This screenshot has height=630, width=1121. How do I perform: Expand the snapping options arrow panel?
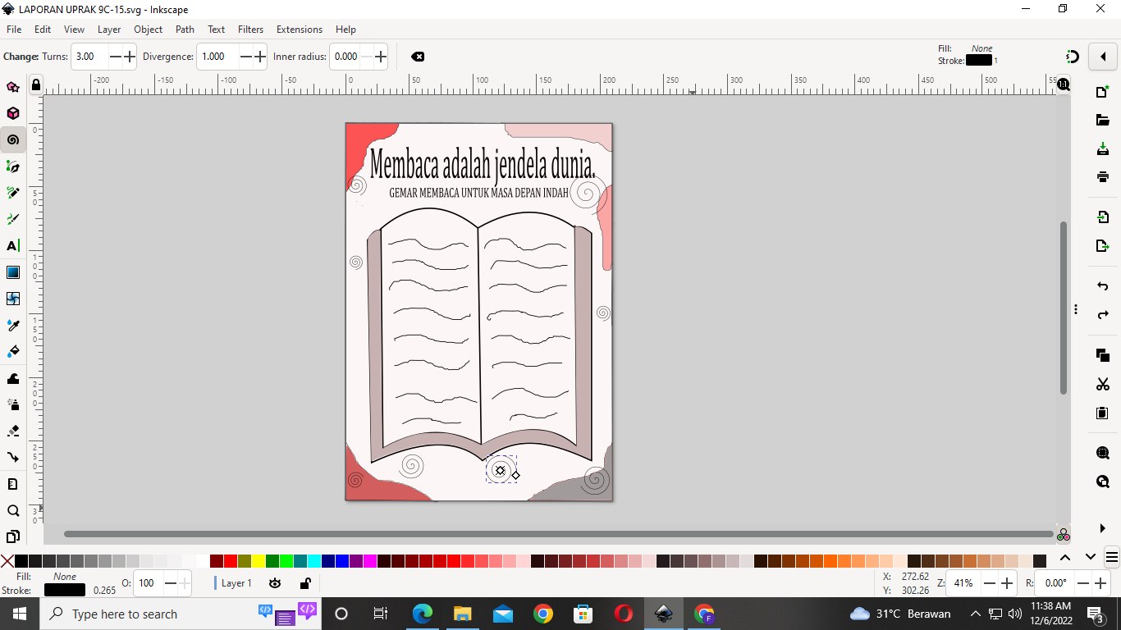[x=1103, y=57]
